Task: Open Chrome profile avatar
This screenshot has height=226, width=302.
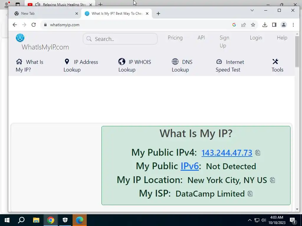Action: [x=283, y=25]
